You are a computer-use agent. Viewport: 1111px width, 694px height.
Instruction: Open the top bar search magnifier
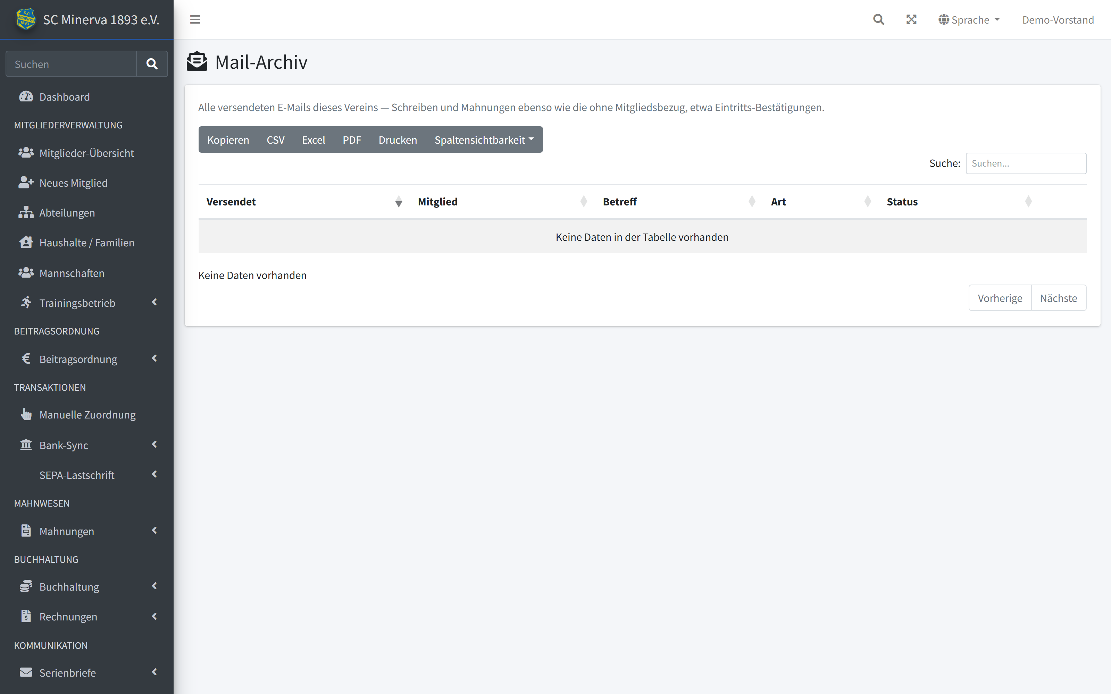[878, 19]
